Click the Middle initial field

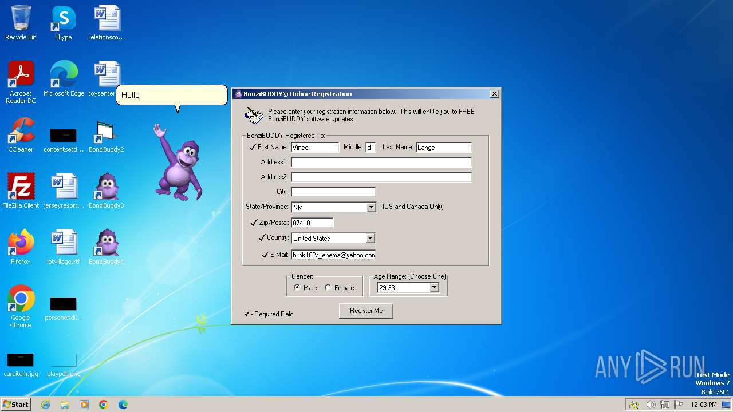371,147
